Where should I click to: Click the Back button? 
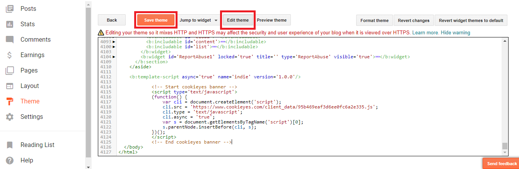(x=112, y=20)
